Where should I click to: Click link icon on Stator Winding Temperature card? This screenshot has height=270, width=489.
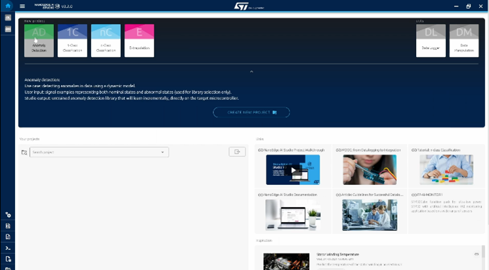click(x=477, y=254)
